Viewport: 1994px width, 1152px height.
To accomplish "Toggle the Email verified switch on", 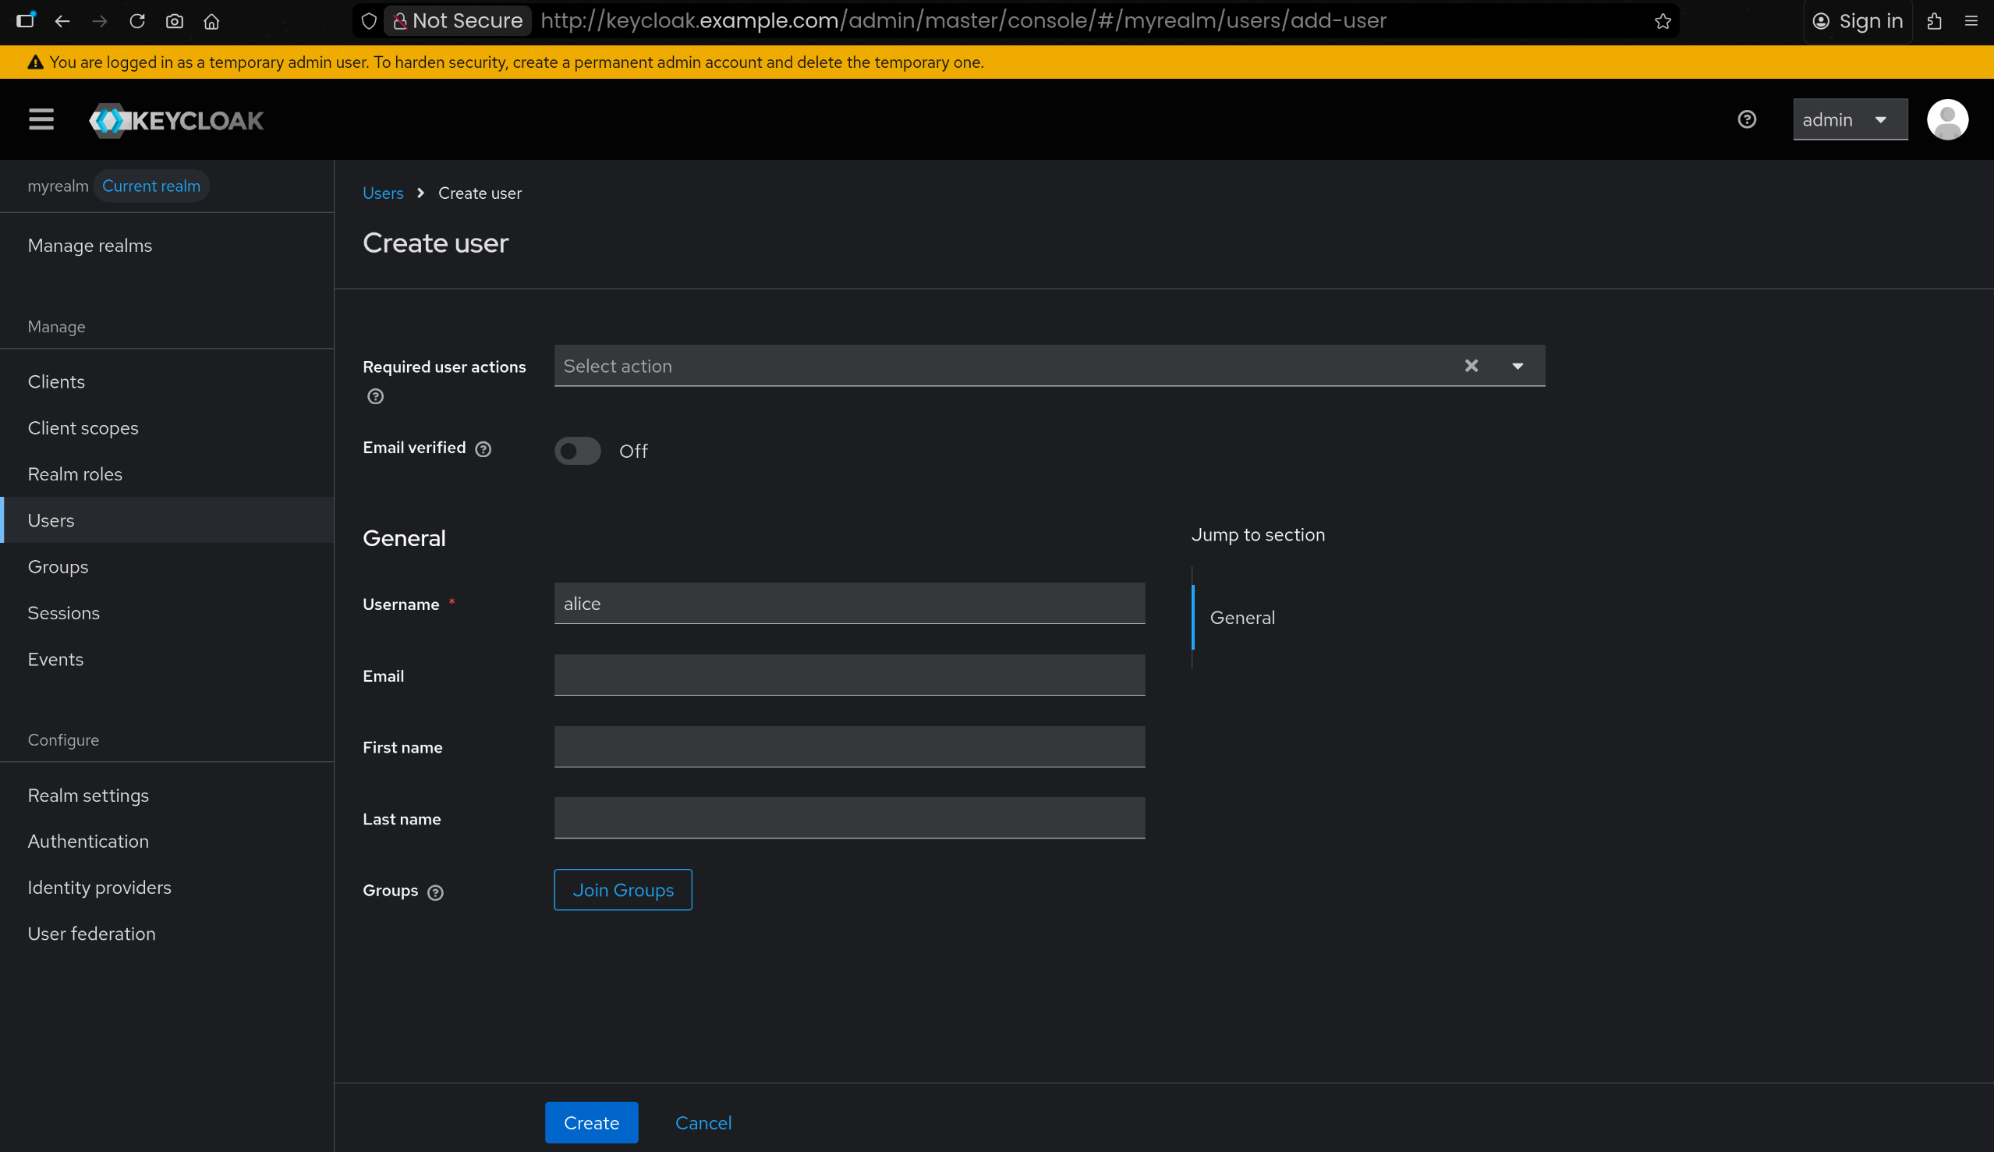I will point(577,451).
